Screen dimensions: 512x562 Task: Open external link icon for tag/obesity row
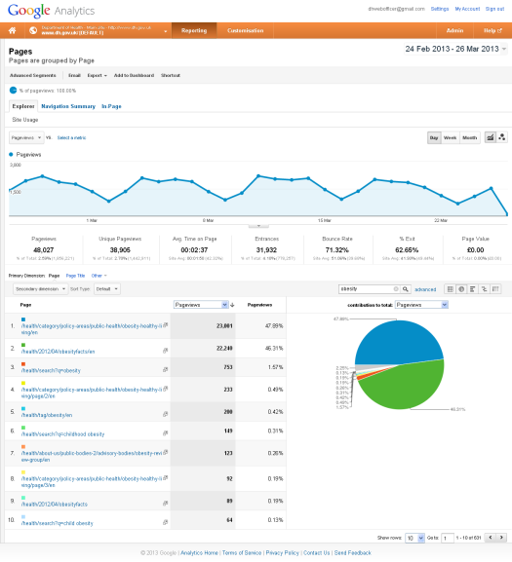click(166, 414)
